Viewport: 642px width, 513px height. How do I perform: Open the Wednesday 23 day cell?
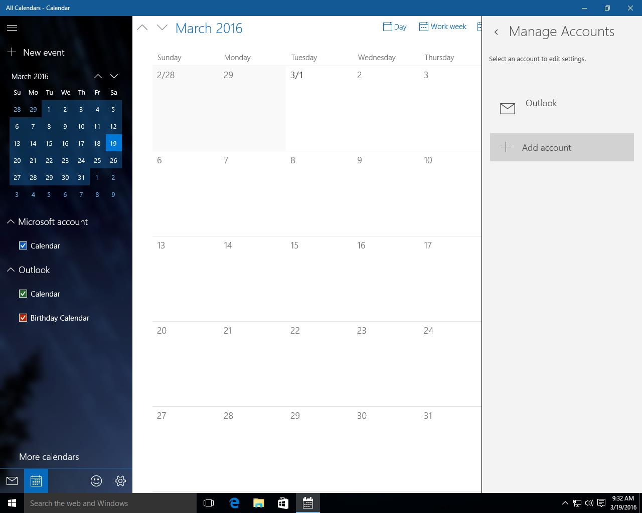(386, 364)
